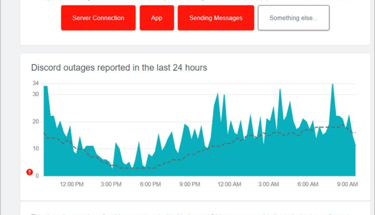This screenshot has width=375, height=215.
Task: Select the 6:00 PM axis label
Action: 150,184
